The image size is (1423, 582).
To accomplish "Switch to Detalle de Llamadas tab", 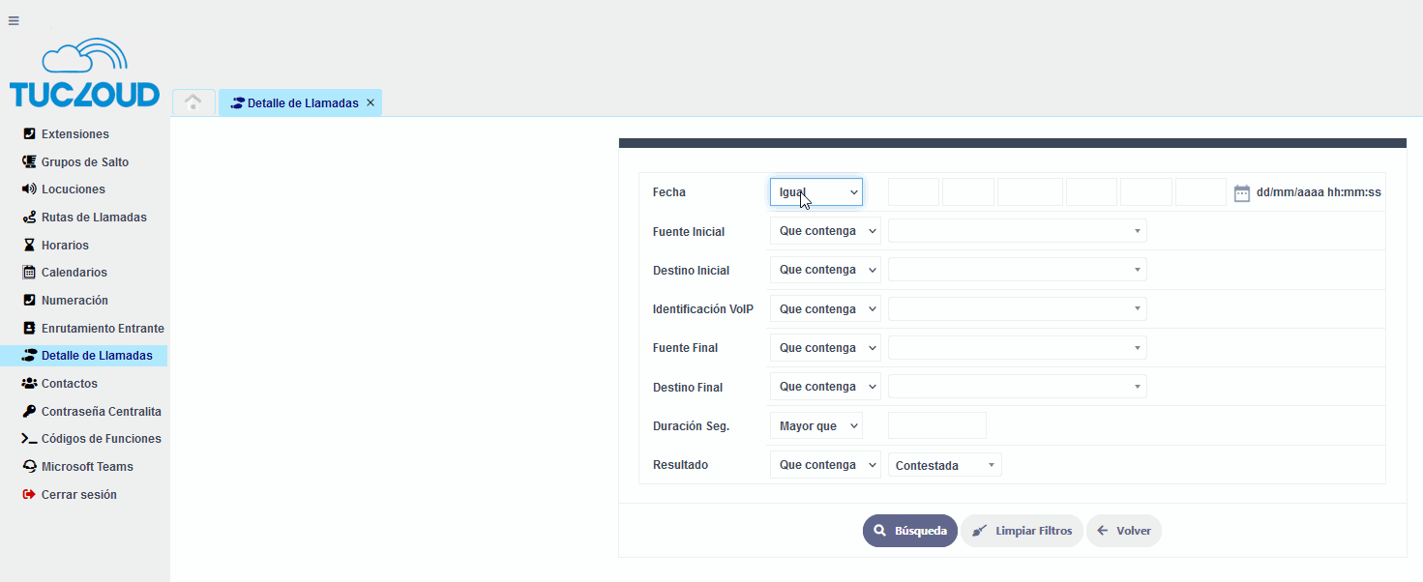I will click(294, 103).
